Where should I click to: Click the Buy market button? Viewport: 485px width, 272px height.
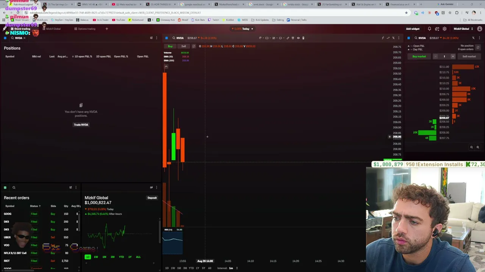point(419,56)
